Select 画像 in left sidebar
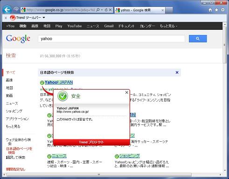Viewport: 229px width, 179px height. pyautogui.click(x=9, y=80)
